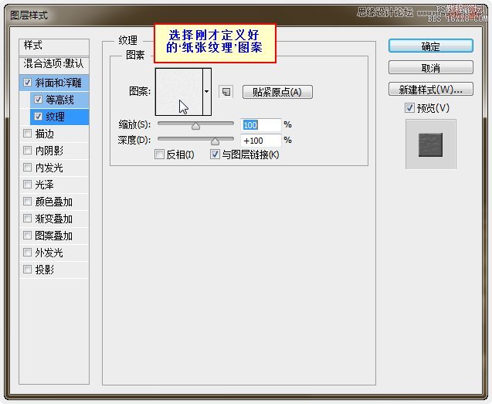Enable the 外发光 checkbox
The width and height of the screenshot is (492, 404).
pos(27,252)
